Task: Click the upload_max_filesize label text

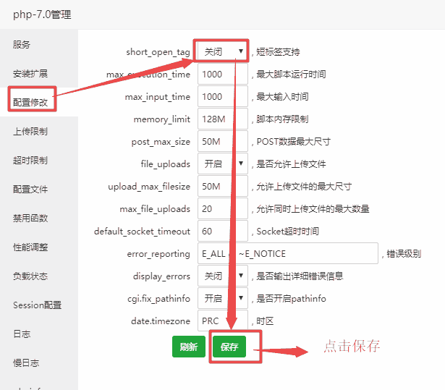Action: [149, 187]
